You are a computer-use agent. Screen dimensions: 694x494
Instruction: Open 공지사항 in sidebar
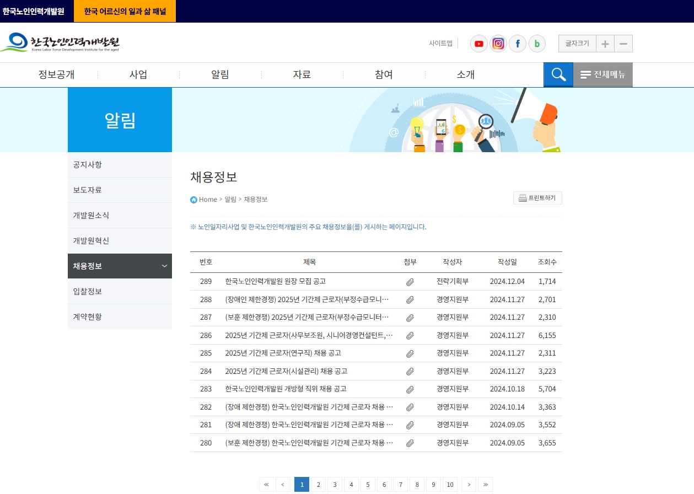(120, 165)
